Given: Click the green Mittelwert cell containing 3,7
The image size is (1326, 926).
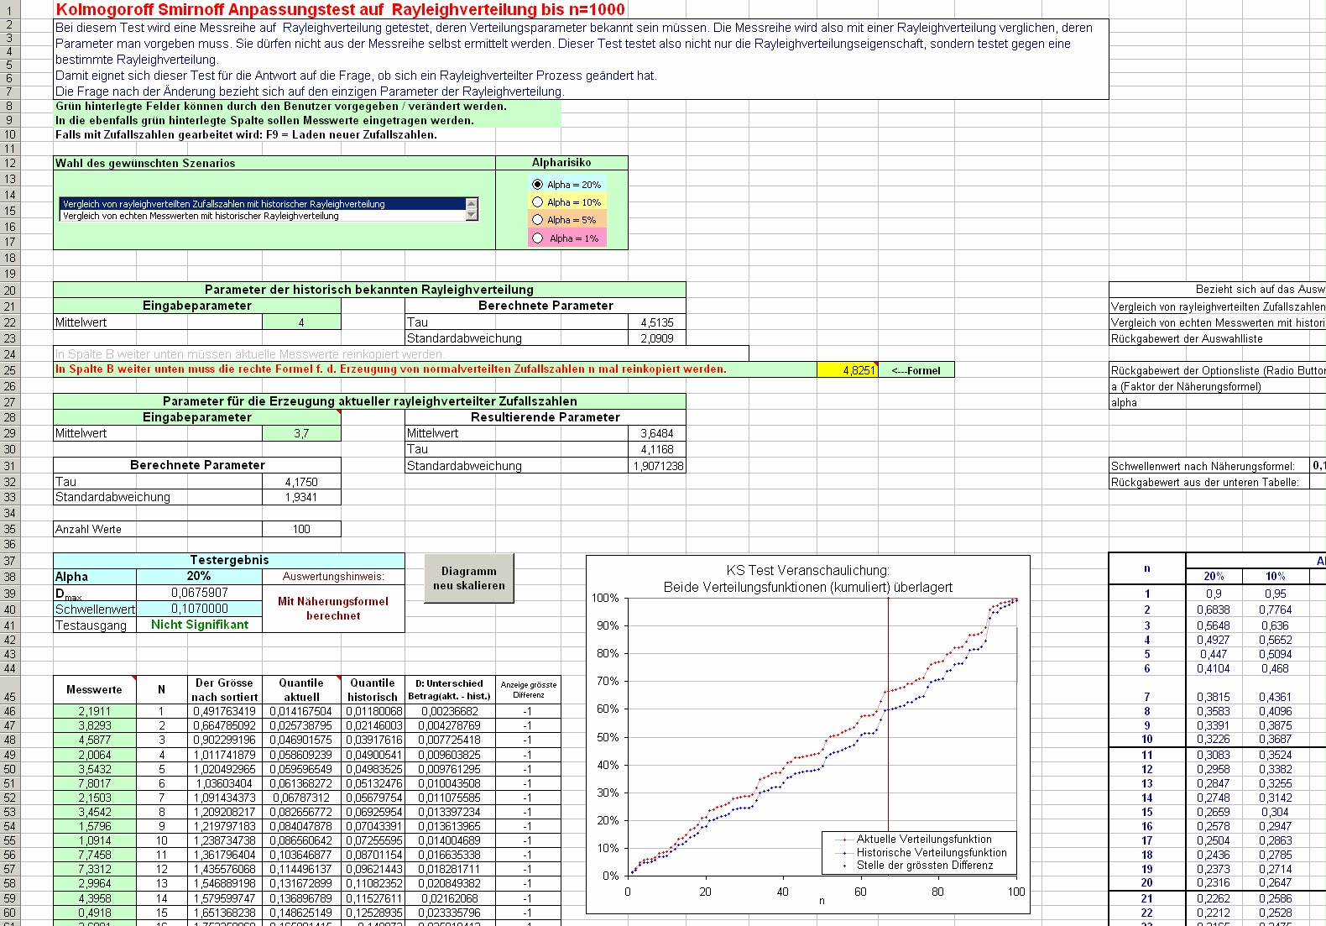Looking at the screenshot, I should pyautogui.click(x=301, y=434).
